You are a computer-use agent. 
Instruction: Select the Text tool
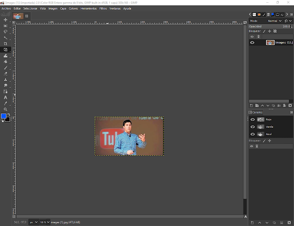pos(6,97)
